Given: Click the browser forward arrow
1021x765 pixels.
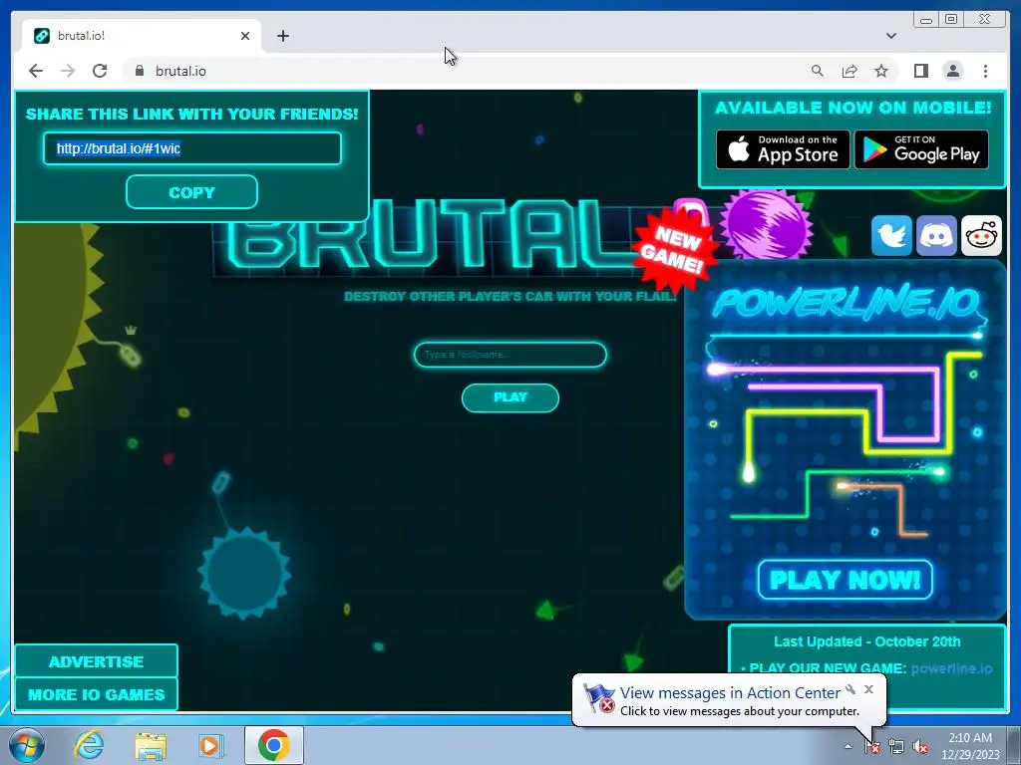Looking at the screenshot, I should coord(68,71).
